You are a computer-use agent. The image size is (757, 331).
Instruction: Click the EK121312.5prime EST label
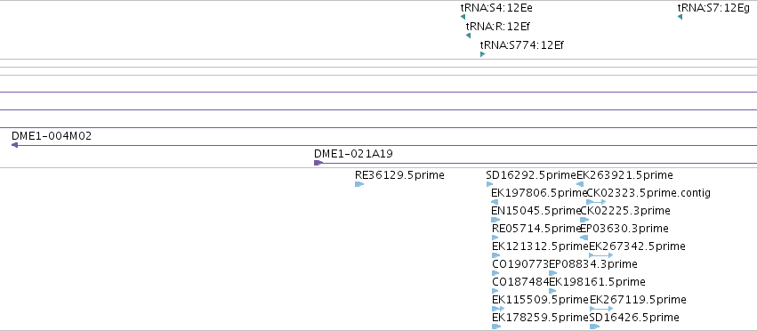[540, 246]
